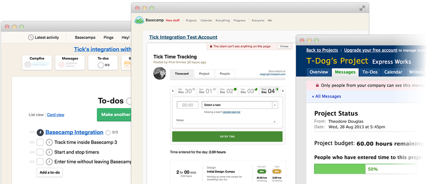
Task: Select Wed Dec 04 in timecard
Action: point(269,91)
